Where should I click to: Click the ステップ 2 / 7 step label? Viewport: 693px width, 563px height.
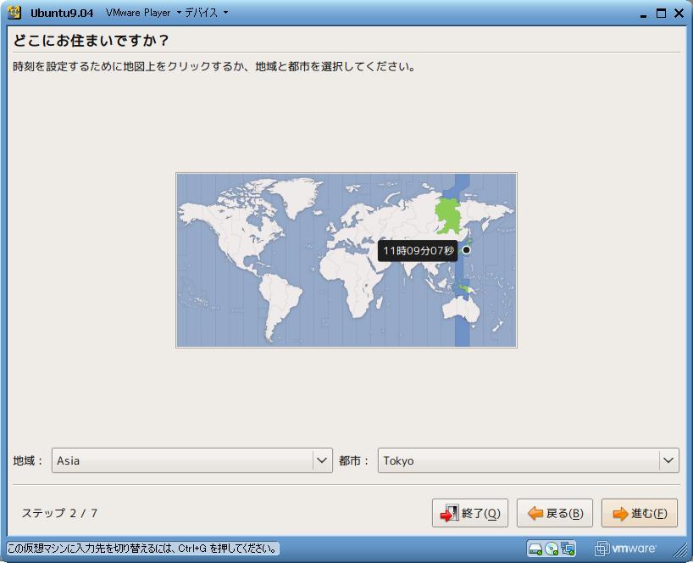pos(59,513)
